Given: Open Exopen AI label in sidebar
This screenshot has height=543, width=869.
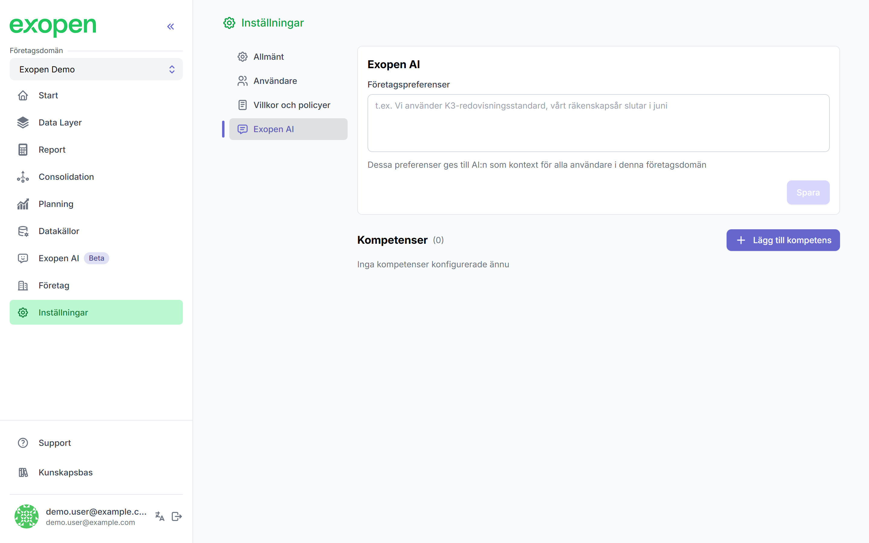Looking at the screenshot, I should coord(59,258).
